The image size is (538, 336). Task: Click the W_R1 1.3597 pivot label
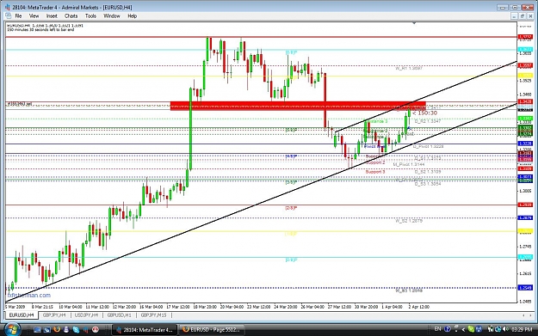[409, 69]
